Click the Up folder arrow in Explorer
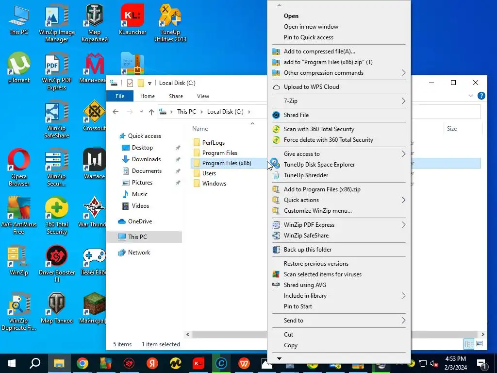This screenshot has width=497, height=373. pyautogui.click(x=151, y=112)
